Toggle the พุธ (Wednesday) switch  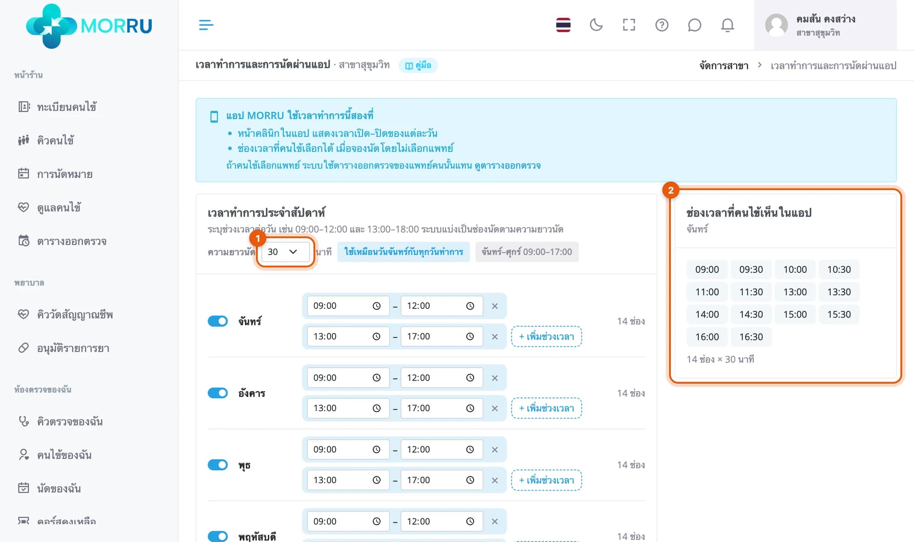click(x=218, y=464)
